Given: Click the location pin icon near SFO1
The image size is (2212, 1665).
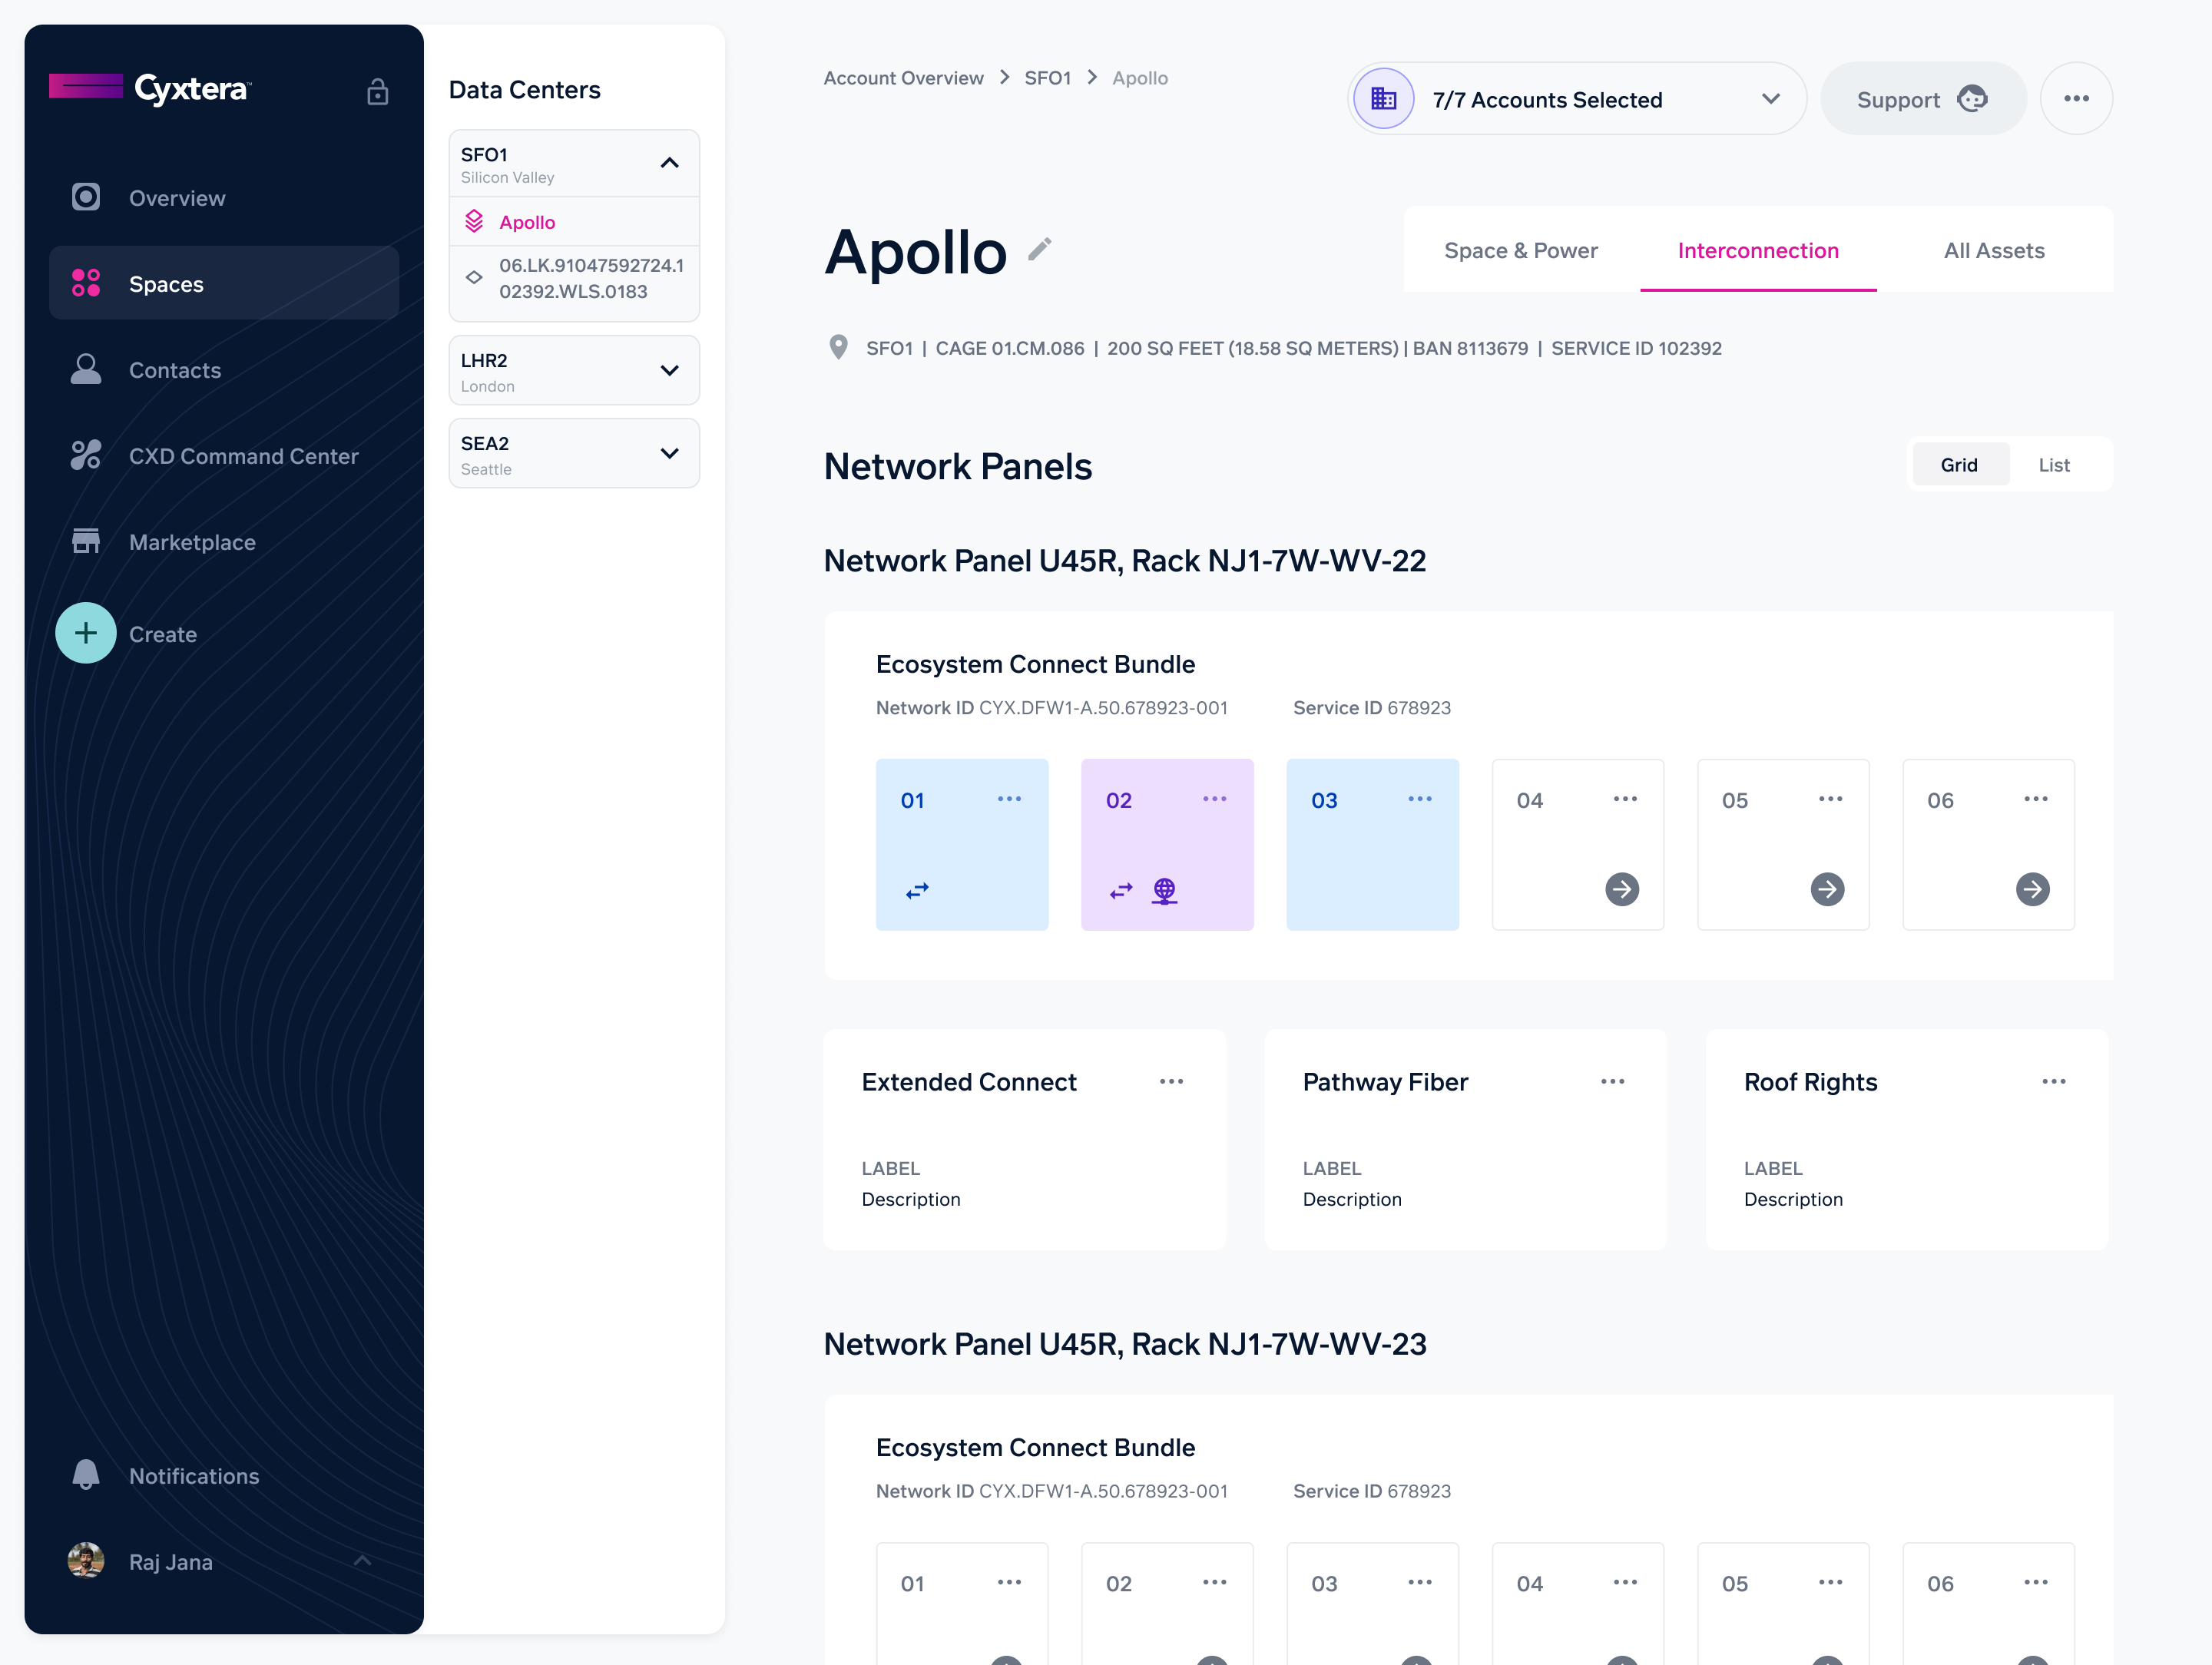Looking at the screenshot, I should tap(839, 347).
